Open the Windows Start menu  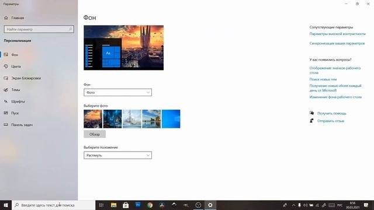[x=6, y=205]
